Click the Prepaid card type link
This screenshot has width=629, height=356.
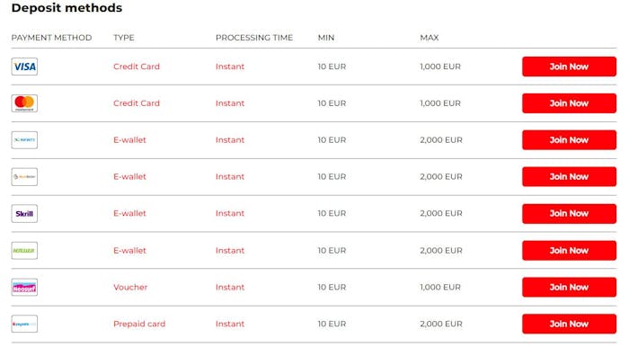point(139,324)
